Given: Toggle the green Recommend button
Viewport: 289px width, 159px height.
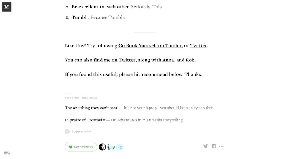Looking at the screenshot, I should (x=81, y=147).
